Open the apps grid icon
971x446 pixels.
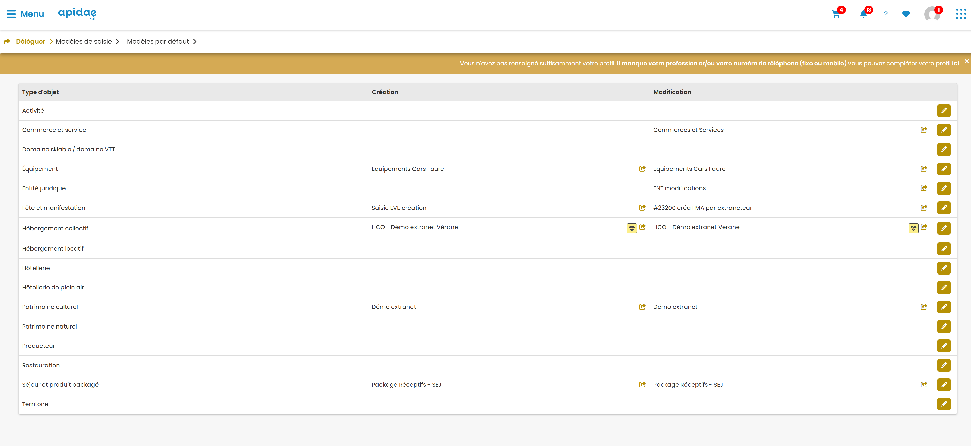(x=961, y=14)
